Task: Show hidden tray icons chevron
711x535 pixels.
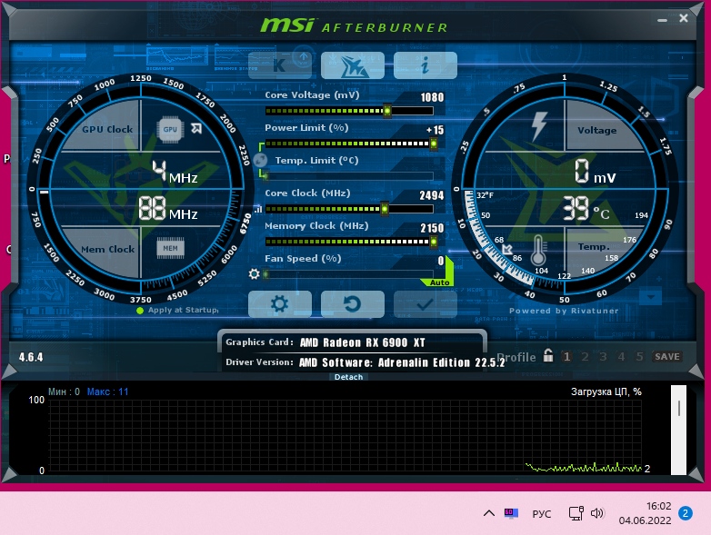Action: click(x=489, y=513)
